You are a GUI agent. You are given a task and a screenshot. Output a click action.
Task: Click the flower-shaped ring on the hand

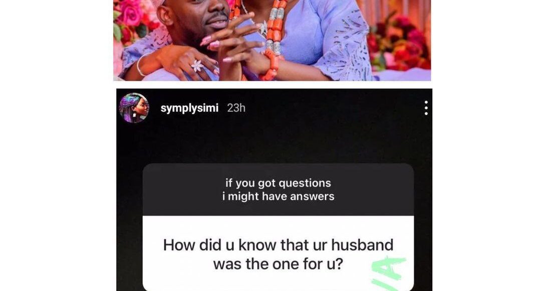[197, 65]
